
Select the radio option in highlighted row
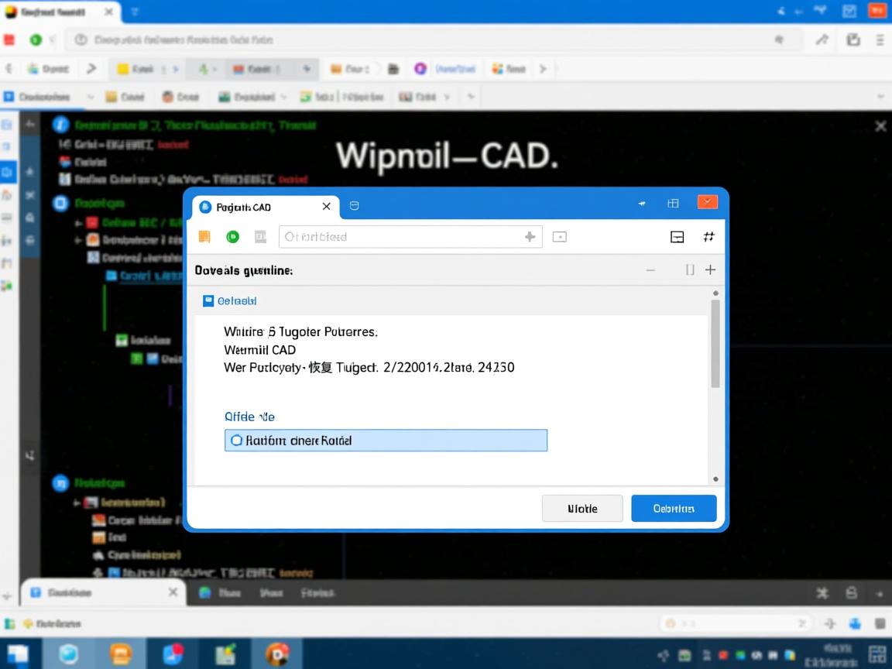(x=237, y=441)
